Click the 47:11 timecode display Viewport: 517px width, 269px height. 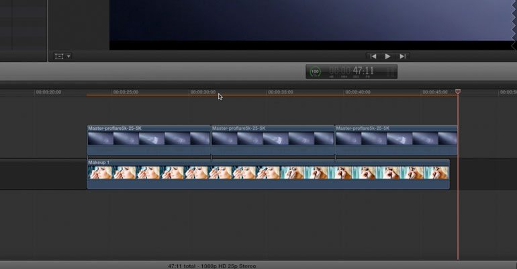pyautogui.click(x=351, y=71)
